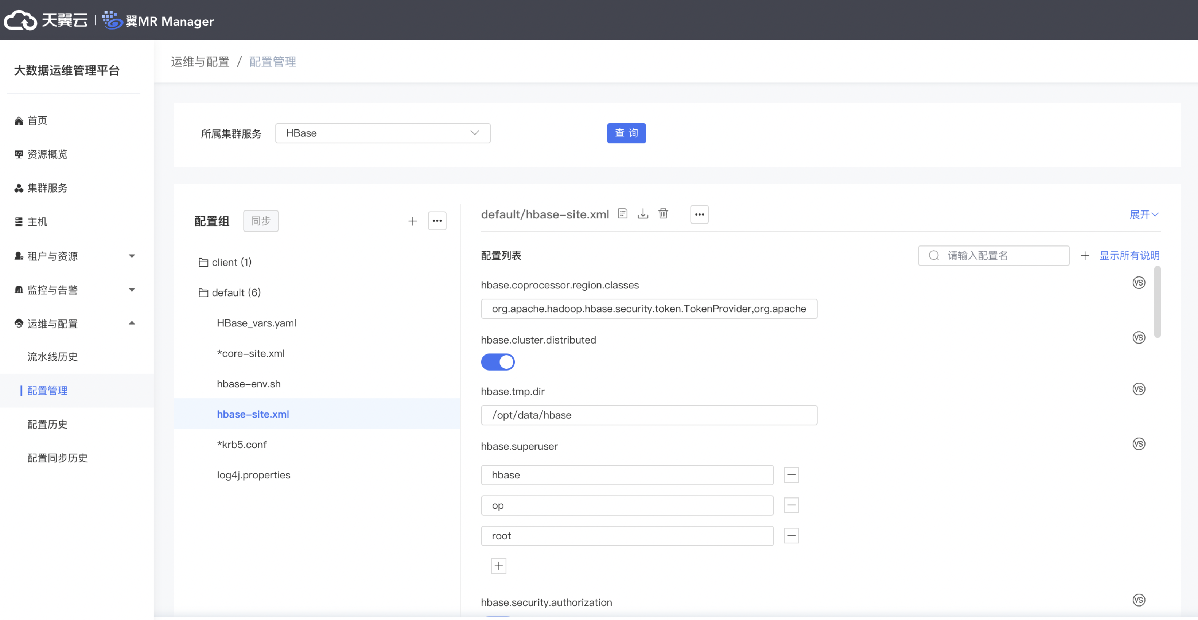1198x620 pixels.
Task: Select HBase_vars.yaml file
Action: coord(256,323)
